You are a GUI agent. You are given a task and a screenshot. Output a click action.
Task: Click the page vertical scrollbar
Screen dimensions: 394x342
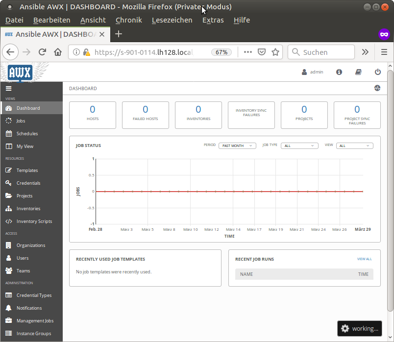[390, 191]
